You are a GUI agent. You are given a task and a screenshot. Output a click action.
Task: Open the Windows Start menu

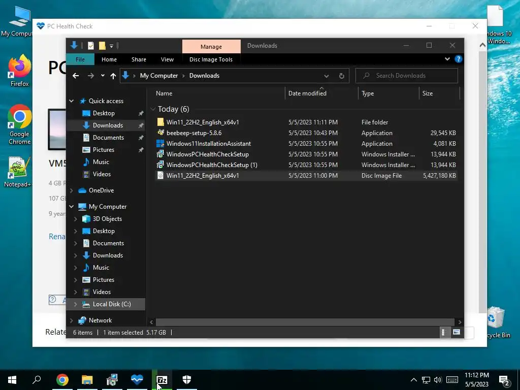[x=12, y=380]
